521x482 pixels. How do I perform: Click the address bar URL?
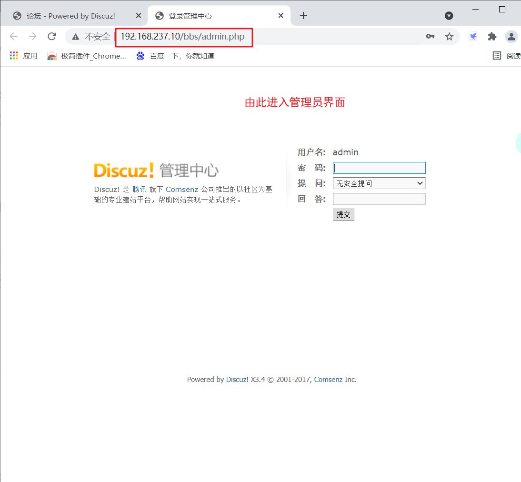tap(182, 37)
